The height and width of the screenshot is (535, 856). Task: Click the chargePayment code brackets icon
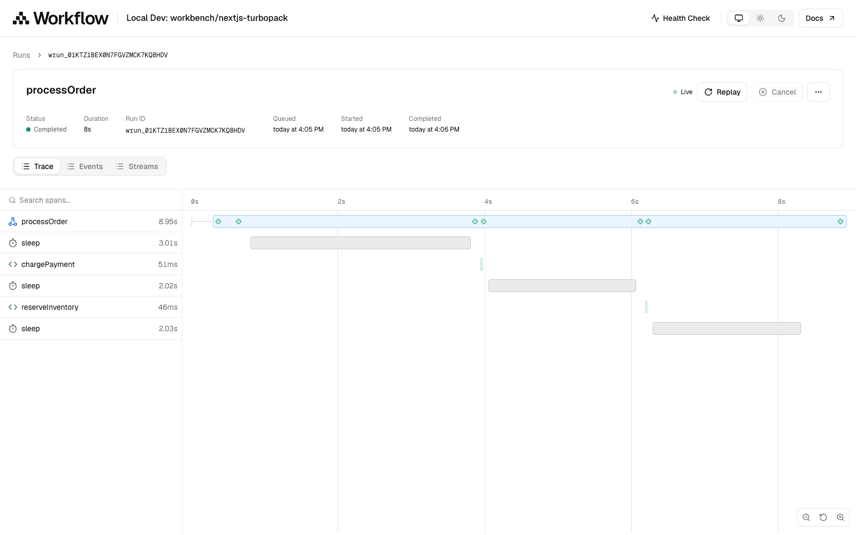(x=13, y=264)
